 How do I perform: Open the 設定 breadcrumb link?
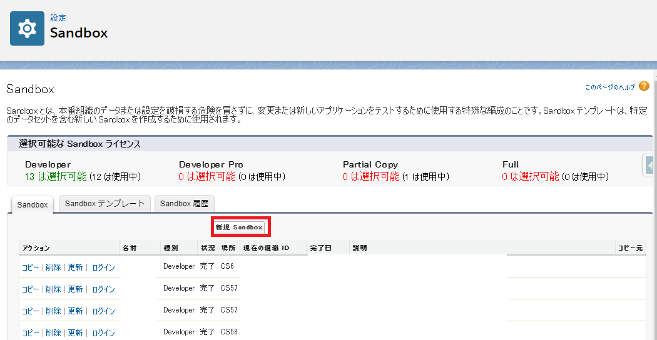(x=58, y=18)
